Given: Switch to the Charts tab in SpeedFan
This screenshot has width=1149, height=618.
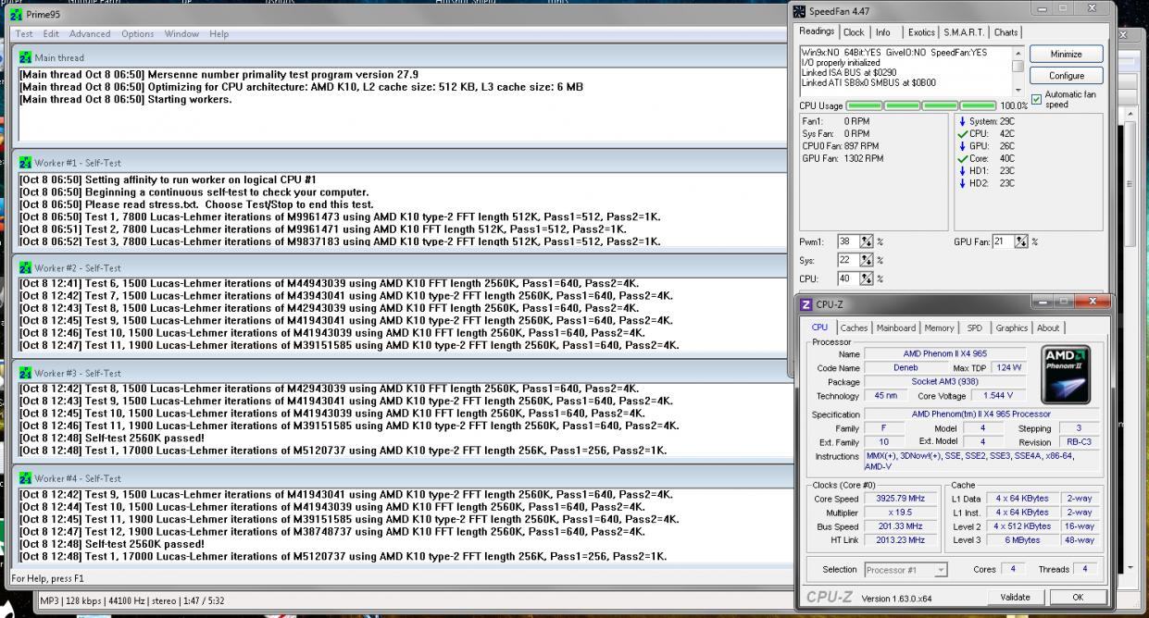Looking at the screenshot, I should [x=1006, y=32].
